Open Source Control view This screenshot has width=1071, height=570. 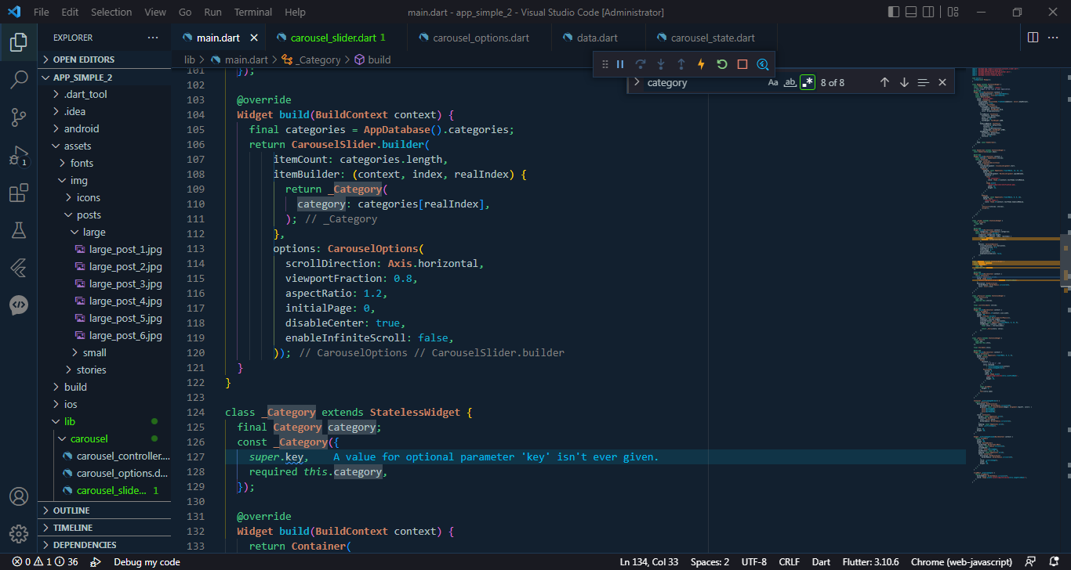click(19, 117)
